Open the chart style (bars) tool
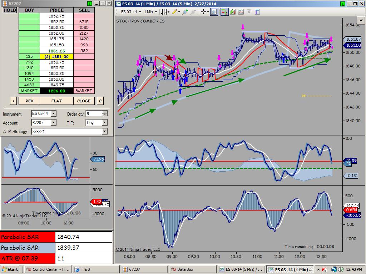Image resolution: width=366 pixels, height=274 pixels. pos(164,12)
